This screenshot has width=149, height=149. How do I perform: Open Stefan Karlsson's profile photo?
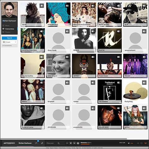(9, 10)
